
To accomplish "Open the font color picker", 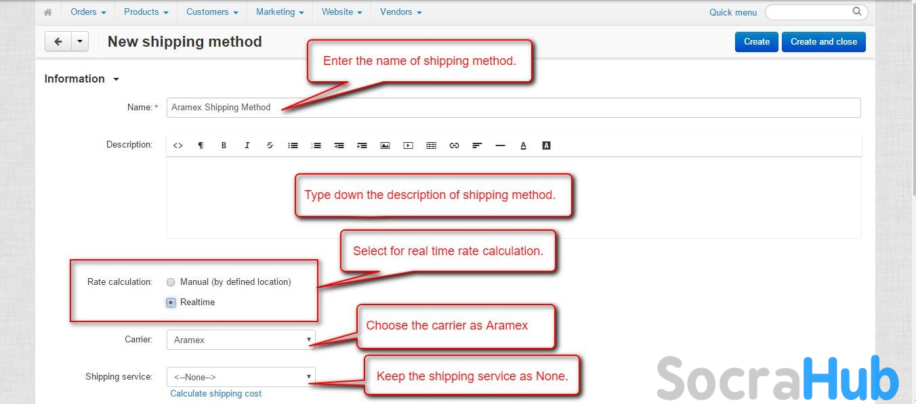I will [523, 145].
